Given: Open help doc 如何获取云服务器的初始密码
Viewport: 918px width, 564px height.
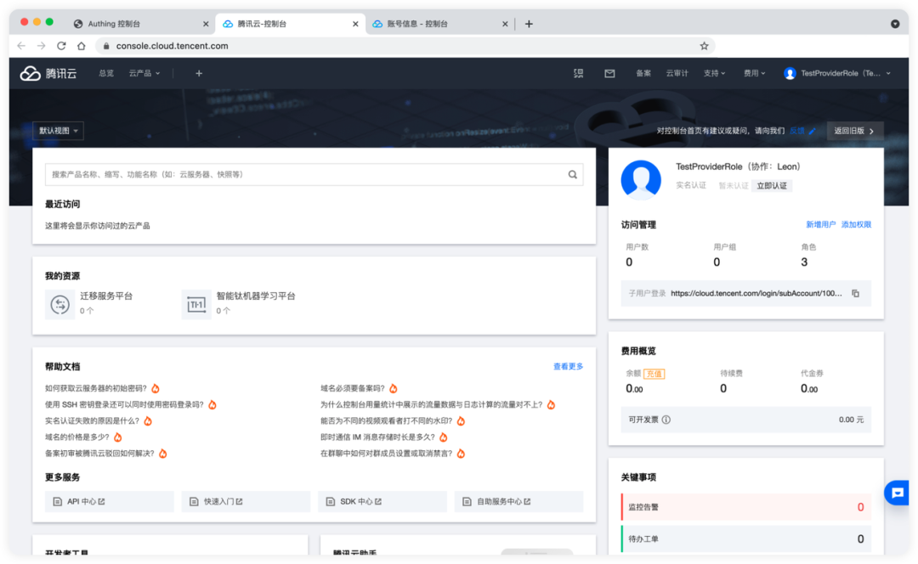Looking at the screenshot, I should pos(96,388).
